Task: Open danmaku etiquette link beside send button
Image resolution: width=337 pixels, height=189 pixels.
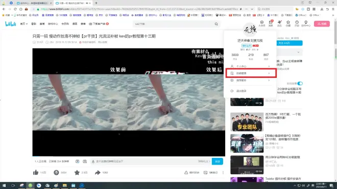Action: [x=204, y=161]
